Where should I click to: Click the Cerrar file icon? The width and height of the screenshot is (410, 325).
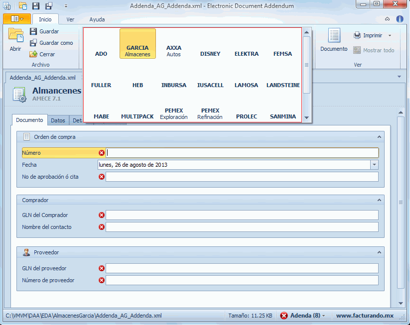(x=33, y=54)
